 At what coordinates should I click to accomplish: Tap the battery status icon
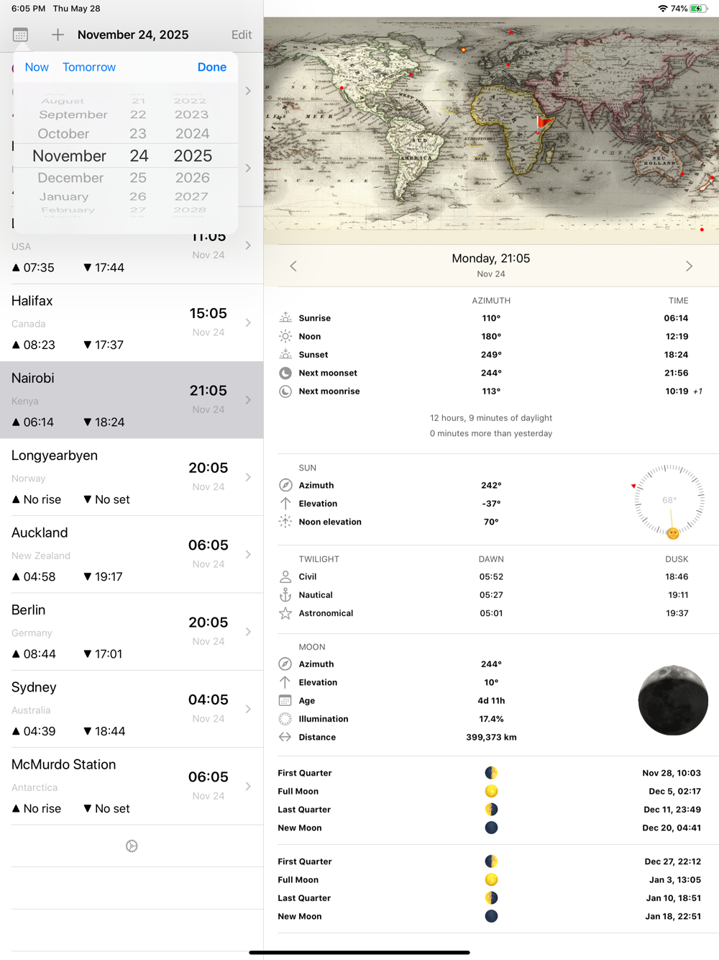(699, 9)
